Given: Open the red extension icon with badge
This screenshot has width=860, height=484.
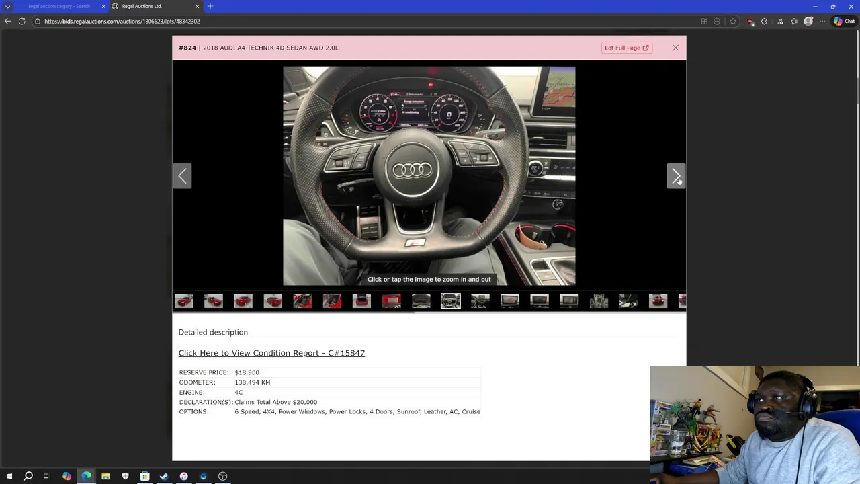Looking at the screenshot, I should coord(750,21).
